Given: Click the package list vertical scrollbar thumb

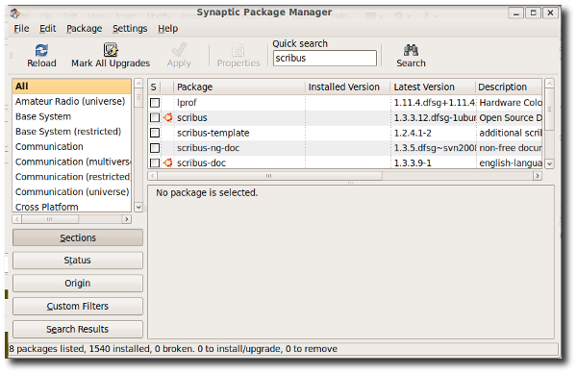Looking at the screenshot, I should [x=549, y=109].
